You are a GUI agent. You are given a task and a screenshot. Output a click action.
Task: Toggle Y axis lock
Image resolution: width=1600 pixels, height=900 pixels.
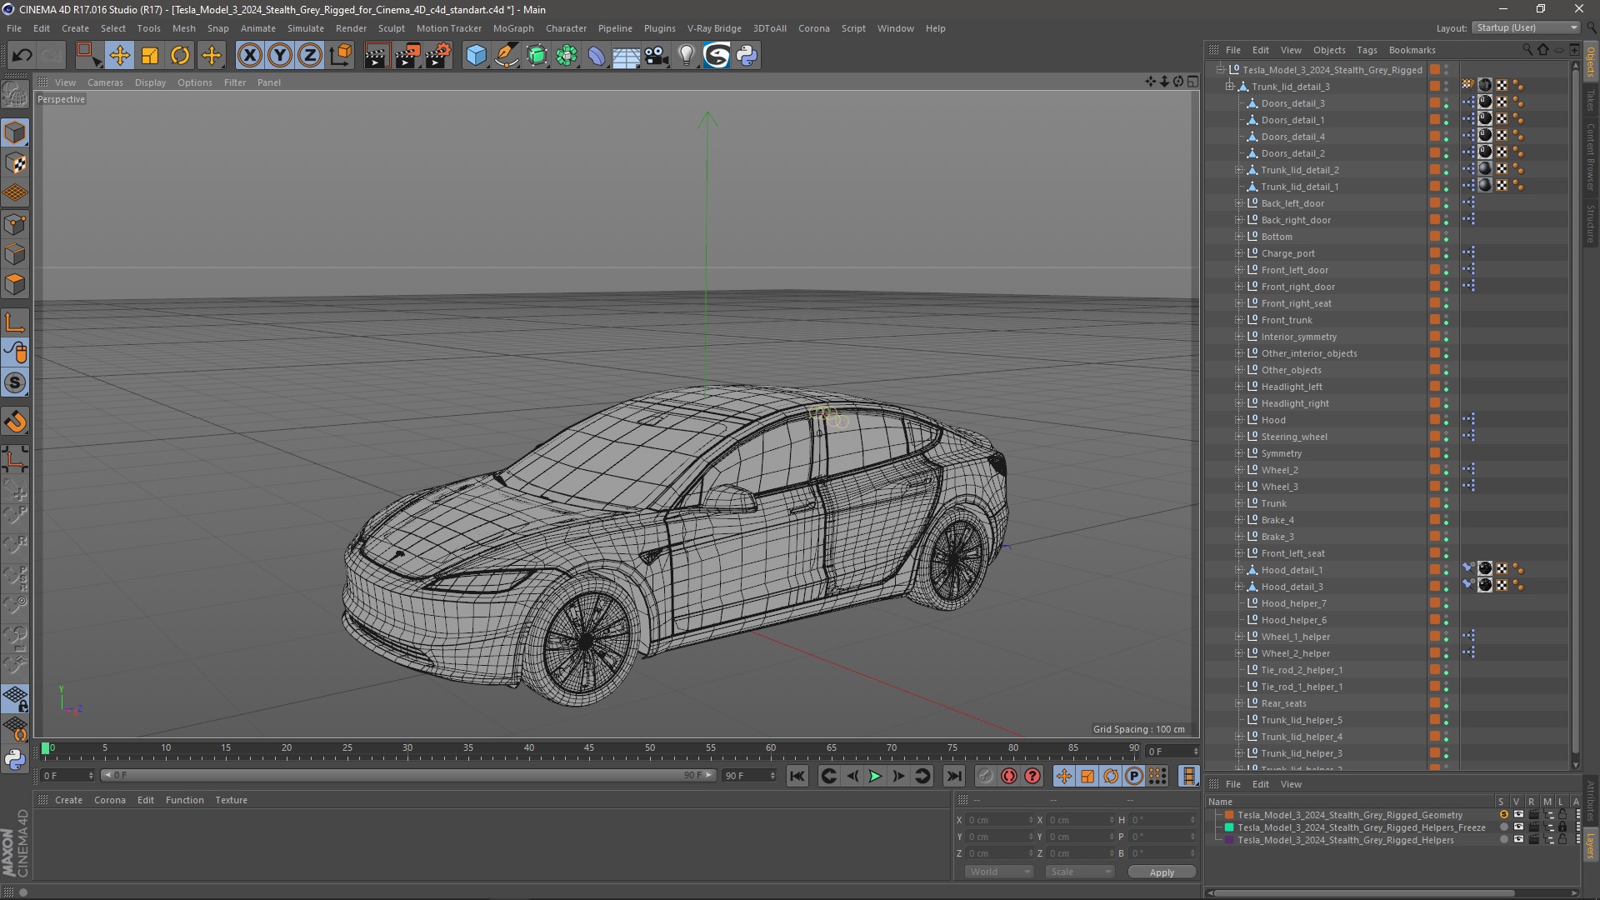[280, 56]
